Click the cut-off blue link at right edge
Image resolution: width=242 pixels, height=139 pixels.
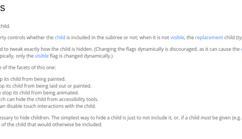tap(241, 49)
